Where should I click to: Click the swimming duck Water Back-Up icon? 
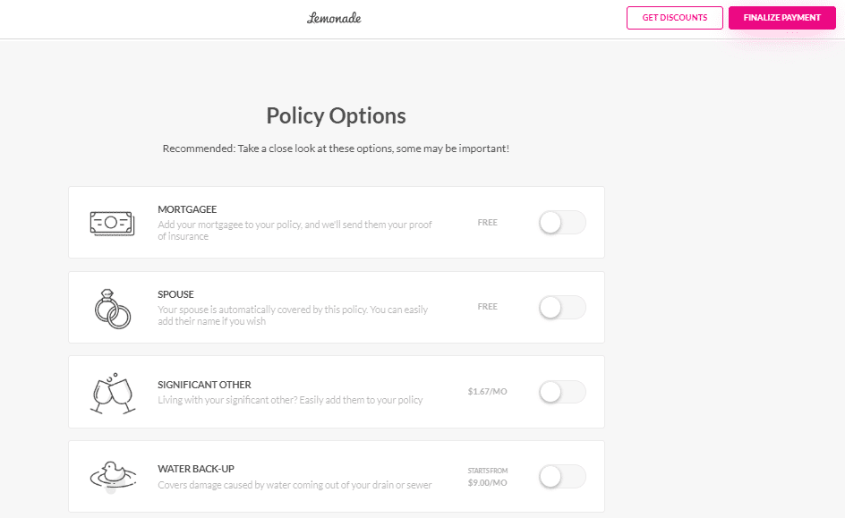pos(112,474)
